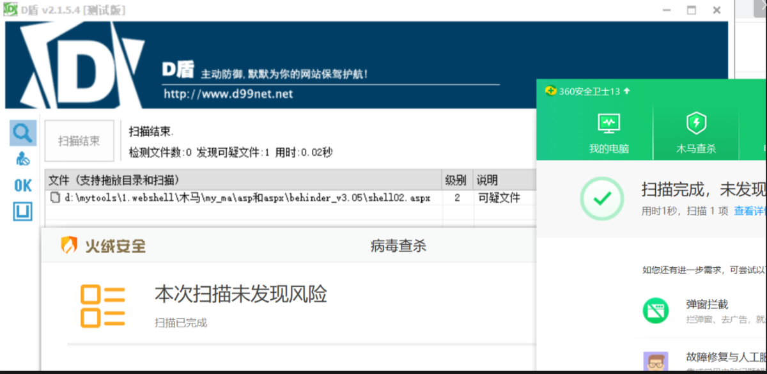
Task: Open the blocked-user icon in D盾 sidebar
Action: [x=23, y=159]
